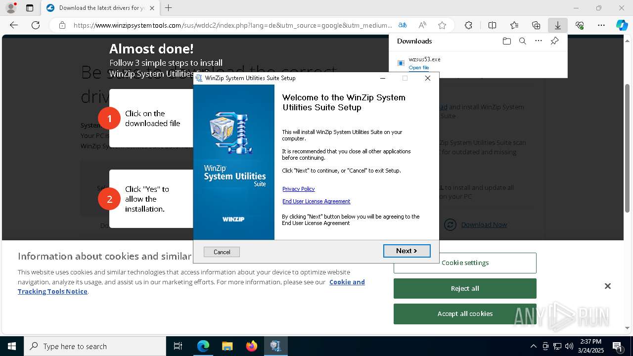Click the translate page icon
Screen dimensions: 633x356
click(403, 25)
